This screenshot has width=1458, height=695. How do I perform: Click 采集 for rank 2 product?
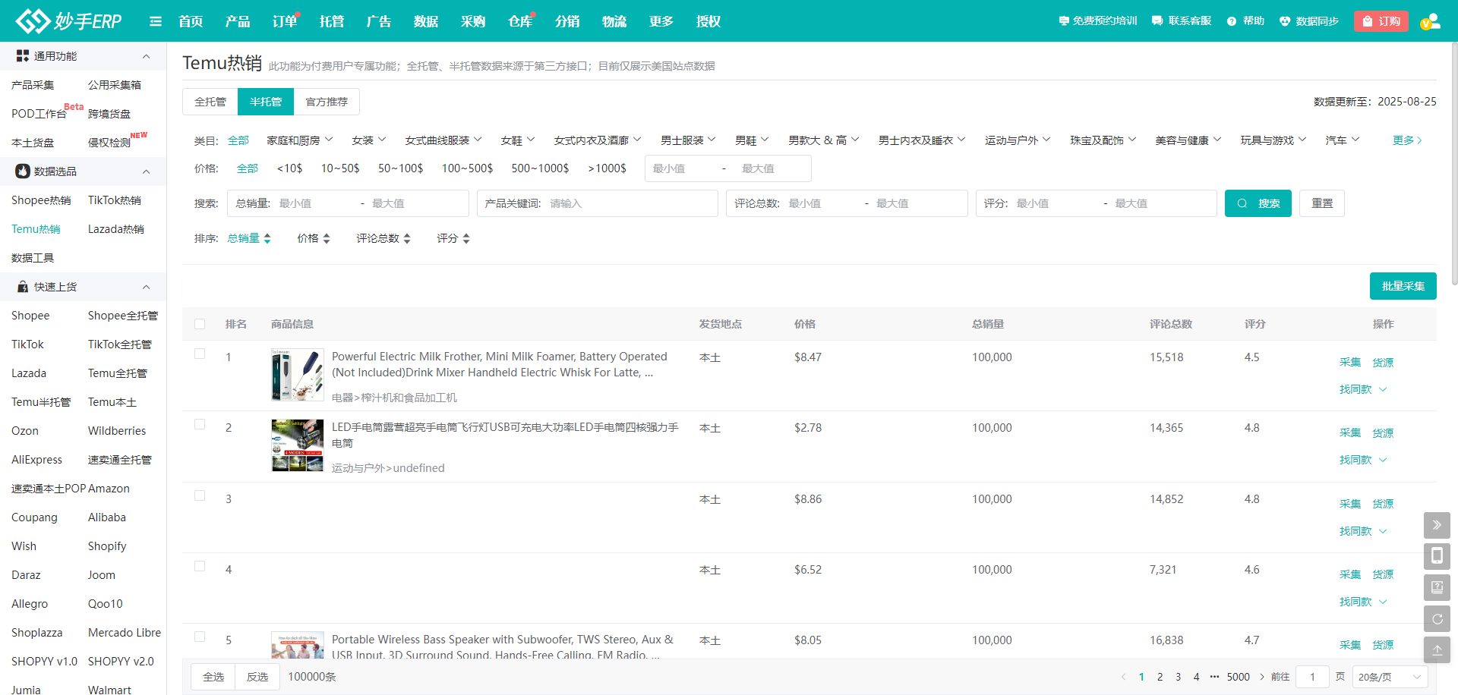click(1350, 432)
